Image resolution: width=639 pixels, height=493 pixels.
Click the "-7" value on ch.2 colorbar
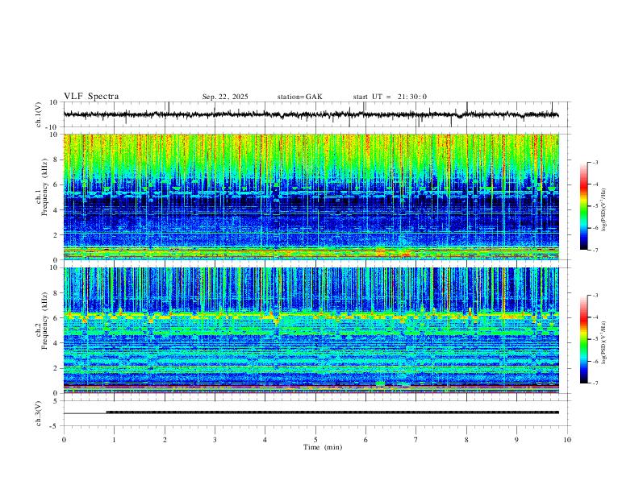click(595, 383)
